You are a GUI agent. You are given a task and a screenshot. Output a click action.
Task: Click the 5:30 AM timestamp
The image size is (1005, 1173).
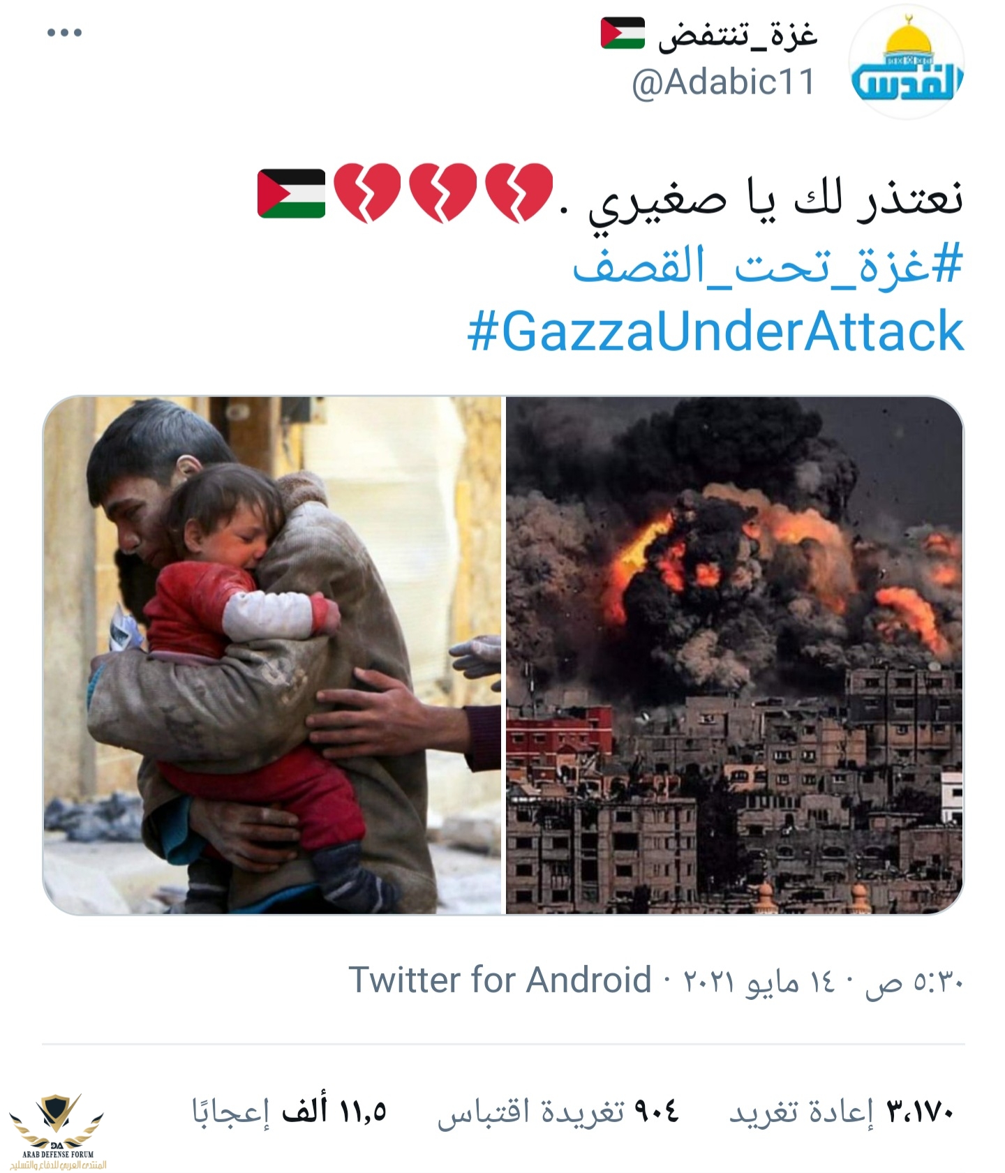tap(914, 981)
